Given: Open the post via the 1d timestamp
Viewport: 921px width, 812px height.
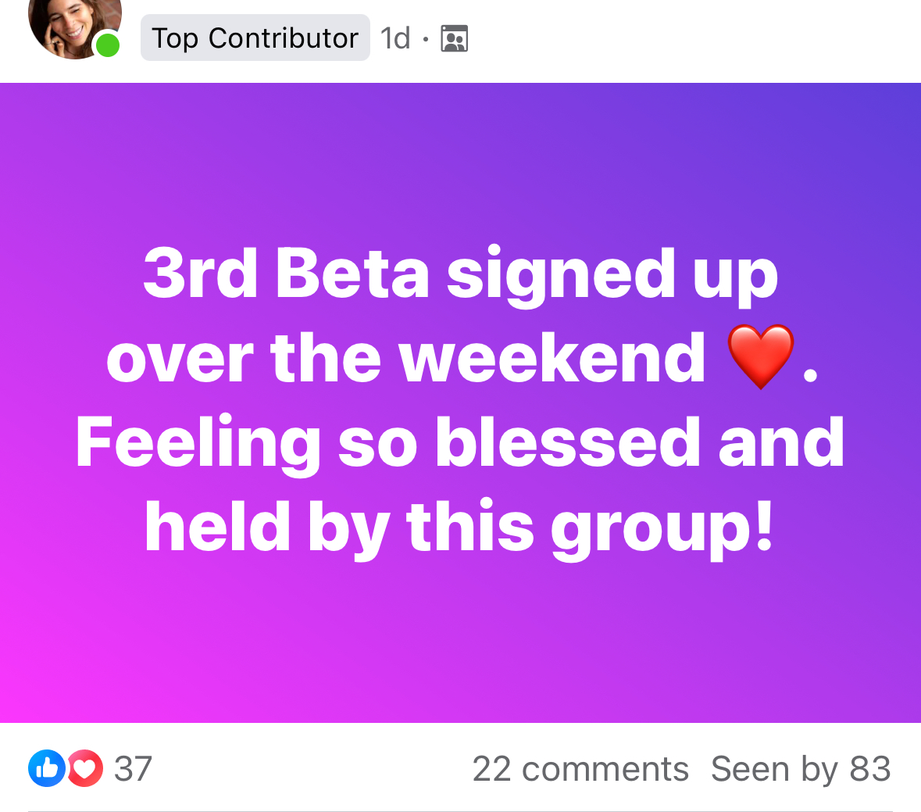Looking at the screenshot, I should (x=394, y=37).
